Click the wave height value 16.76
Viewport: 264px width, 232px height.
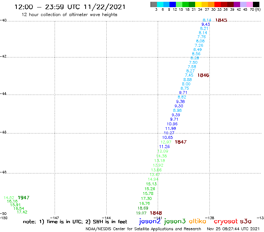(144, 203)
